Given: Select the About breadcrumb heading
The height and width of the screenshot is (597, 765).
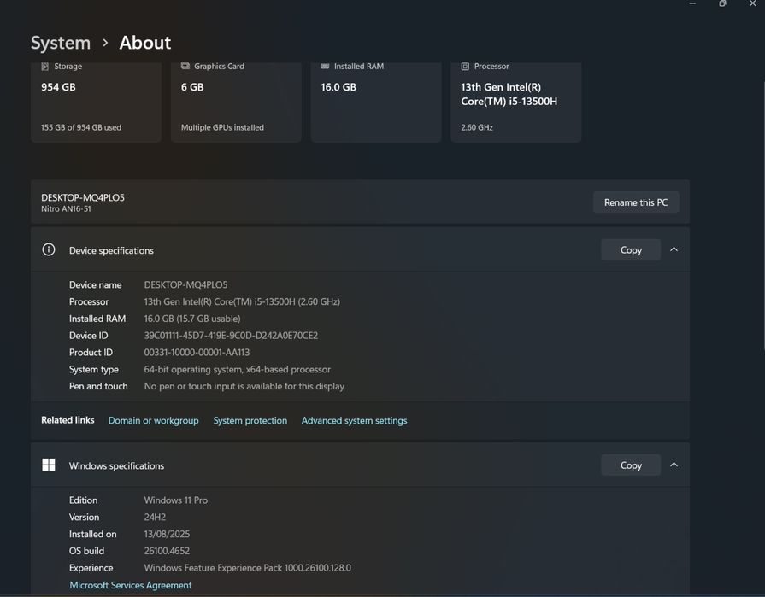Looking at the screenshot, I should click(145, 43).
